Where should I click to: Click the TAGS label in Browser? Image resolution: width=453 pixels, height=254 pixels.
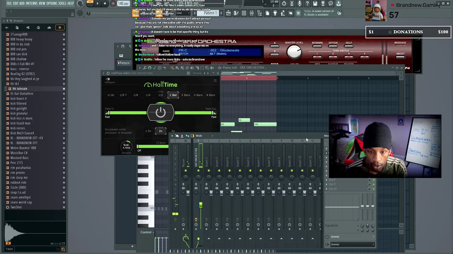pos(9,249)
